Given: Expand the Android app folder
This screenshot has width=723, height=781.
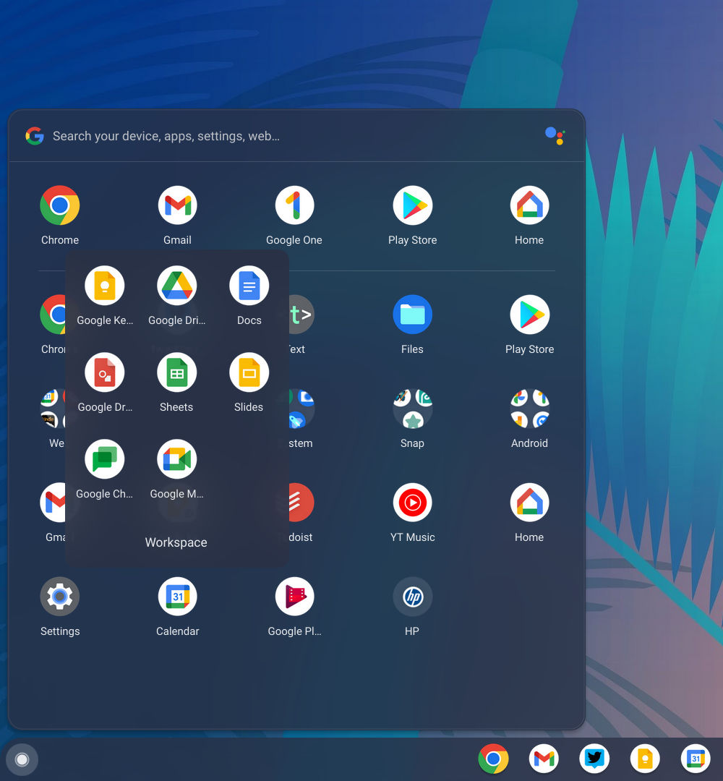Looking at the screenshot, I should 529,409.
